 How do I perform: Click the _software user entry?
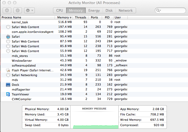pyautogui.click(x=121, y=65)
